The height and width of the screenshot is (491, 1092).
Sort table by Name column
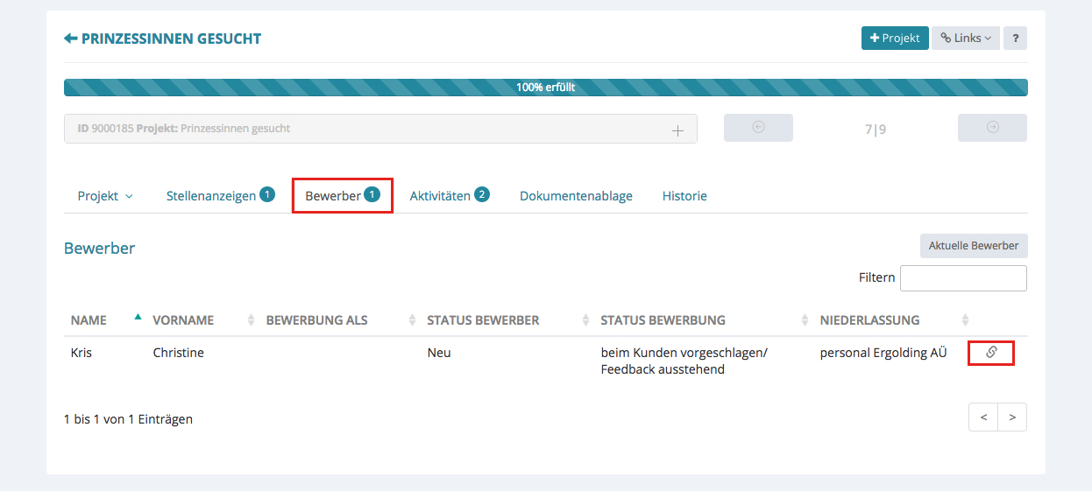pyautogui.click(x=89, y=320)
